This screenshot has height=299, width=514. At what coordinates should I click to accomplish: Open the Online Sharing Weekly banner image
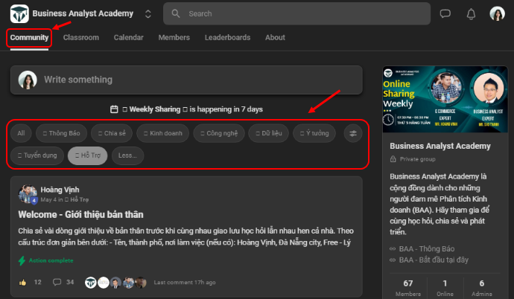[x=445, y=99]
